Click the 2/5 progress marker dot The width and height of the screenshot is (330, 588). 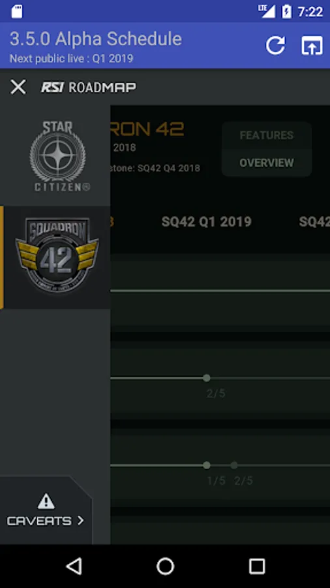207,378
